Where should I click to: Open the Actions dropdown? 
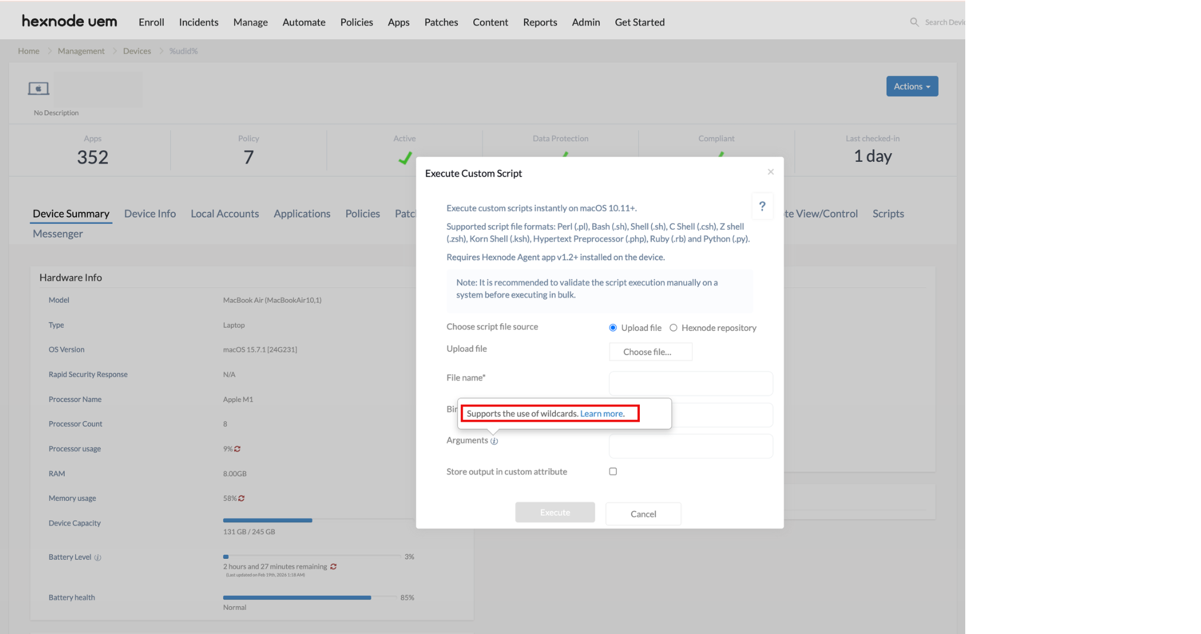[x=912, y=86]
